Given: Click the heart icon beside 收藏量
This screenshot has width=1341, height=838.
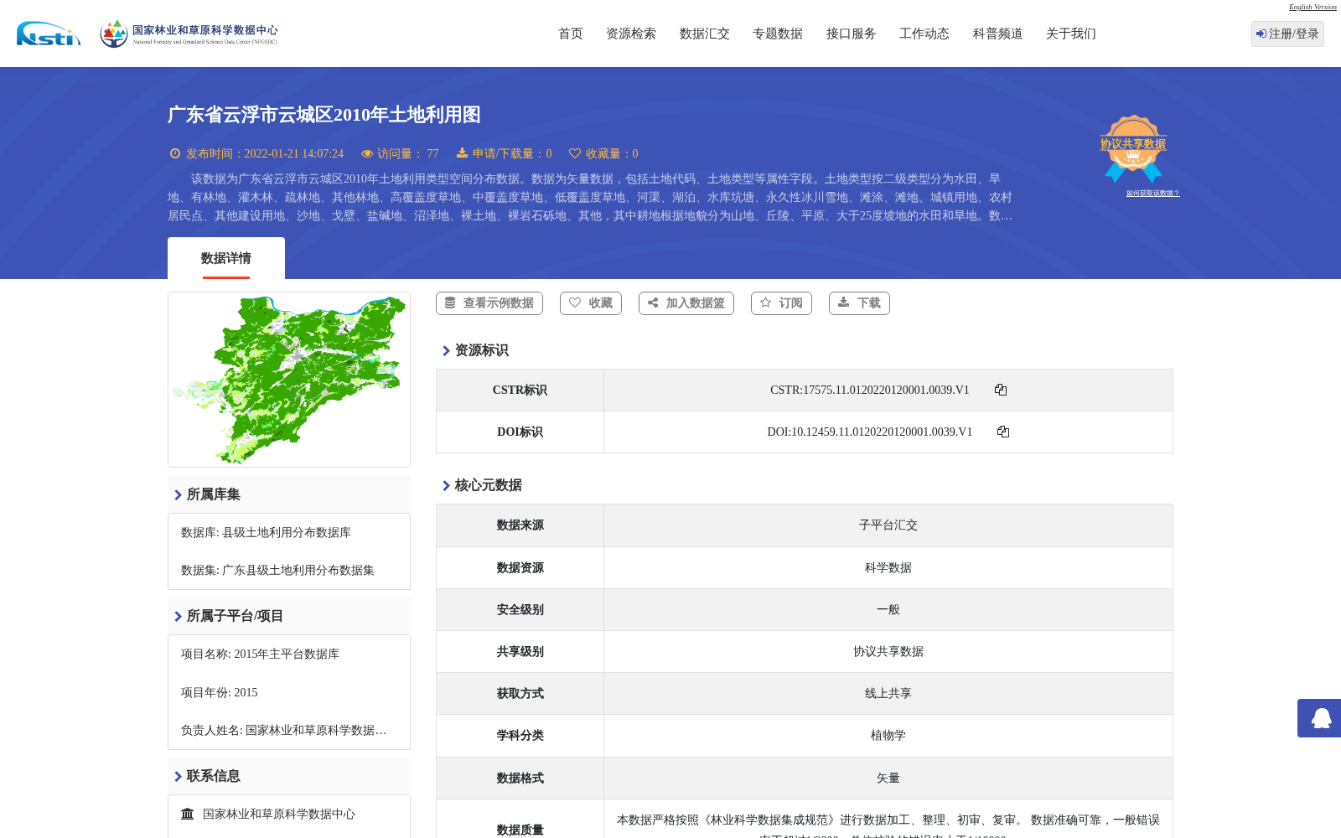Looking at the screenshot, I should [x=575, y=153].
